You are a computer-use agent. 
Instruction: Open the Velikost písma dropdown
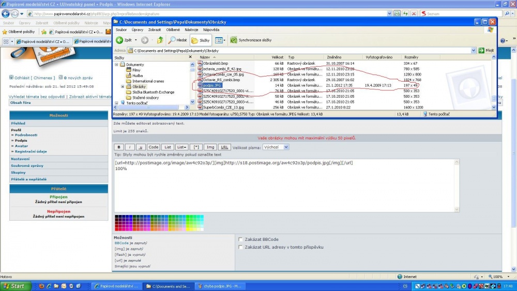[x=276, y=147]
